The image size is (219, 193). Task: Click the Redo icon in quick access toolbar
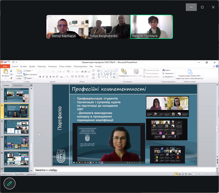13,62
